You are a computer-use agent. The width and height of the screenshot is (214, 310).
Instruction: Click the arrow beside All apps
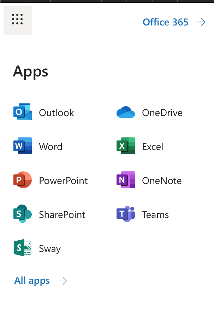point(63,281)
